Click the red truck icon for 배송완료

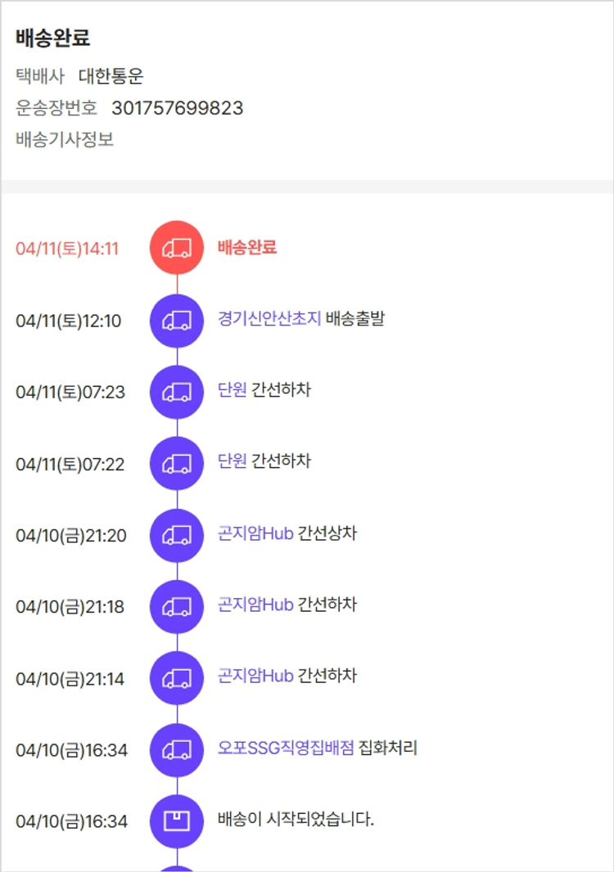tap(177, 248)
